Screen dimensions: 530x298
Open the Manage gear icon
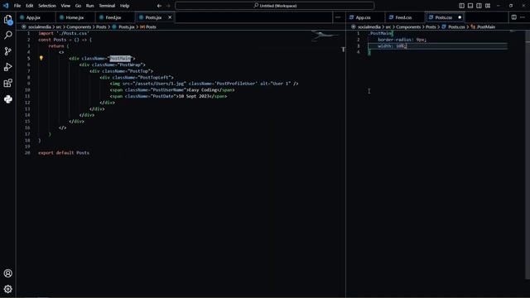click(x=8, y=289)
